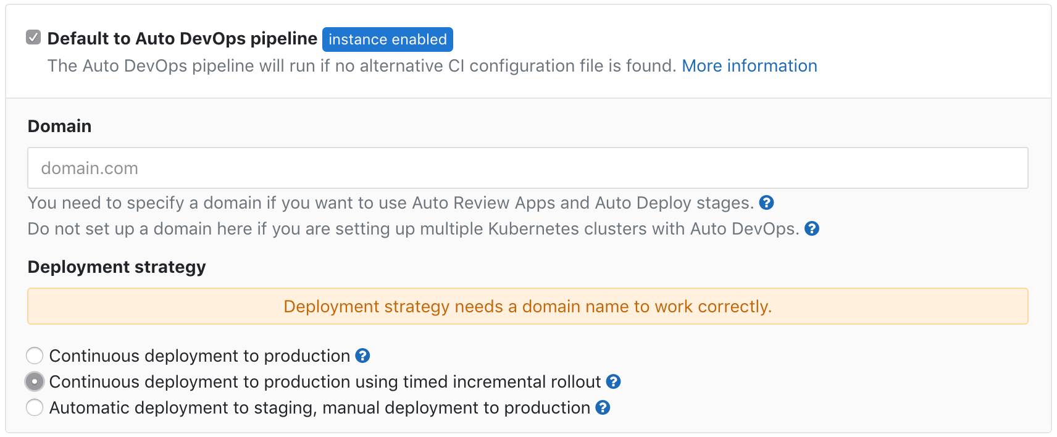
Task: Click the Domain label
Action: [x=60, y=126]
